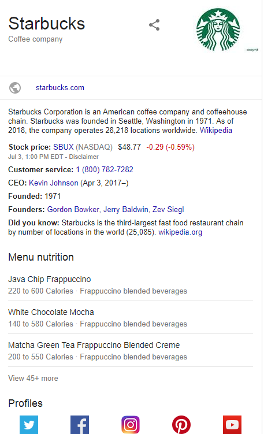
Task: Click the globe website icon
Action: pos(15,88)
